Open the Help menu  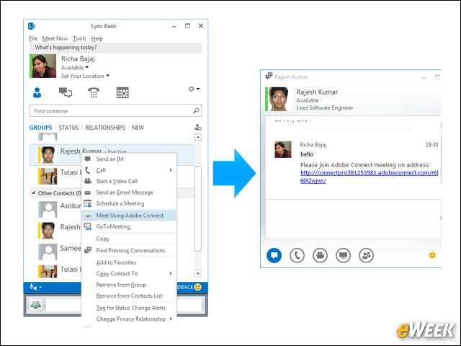(x=97, y=38)
